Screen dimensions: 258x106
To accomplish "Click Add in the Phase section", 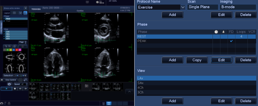I will (x=172, y=60).
